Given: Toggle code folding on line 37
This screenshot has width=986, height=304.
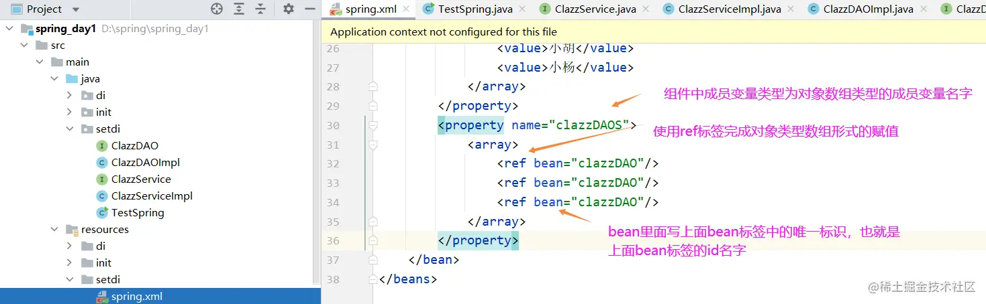Looking at the screenshot, I should [373, 260].
